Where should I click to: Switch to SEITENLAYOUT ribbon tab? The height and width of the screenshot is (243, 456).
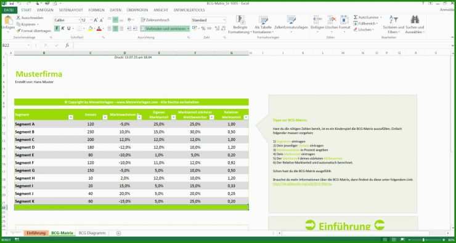pos(71,10)
